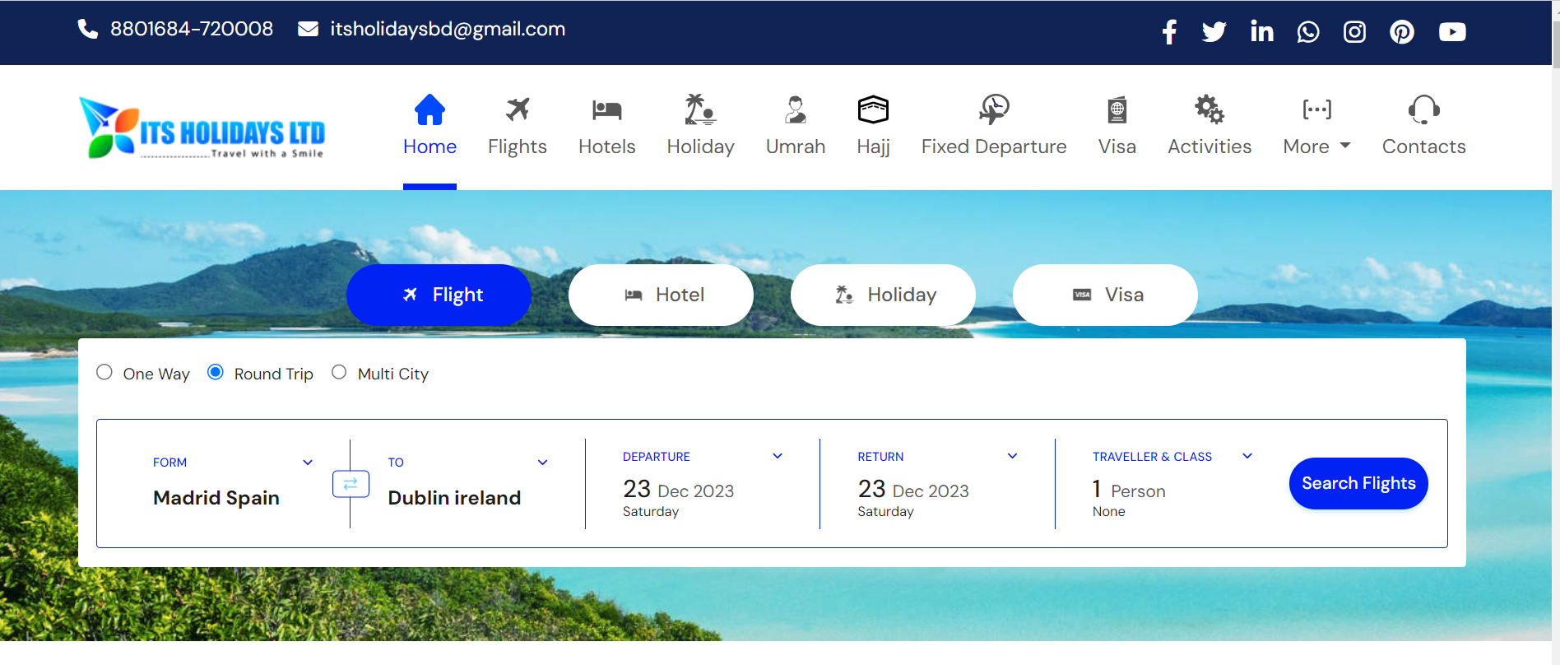Click the page's vertical scrollbar
This screenshot has width=1560, height=665.
click(x=1555, y=329)
